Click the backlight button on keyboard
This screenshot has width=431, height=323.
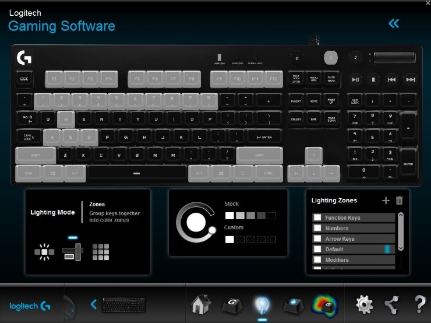(331, 58)
